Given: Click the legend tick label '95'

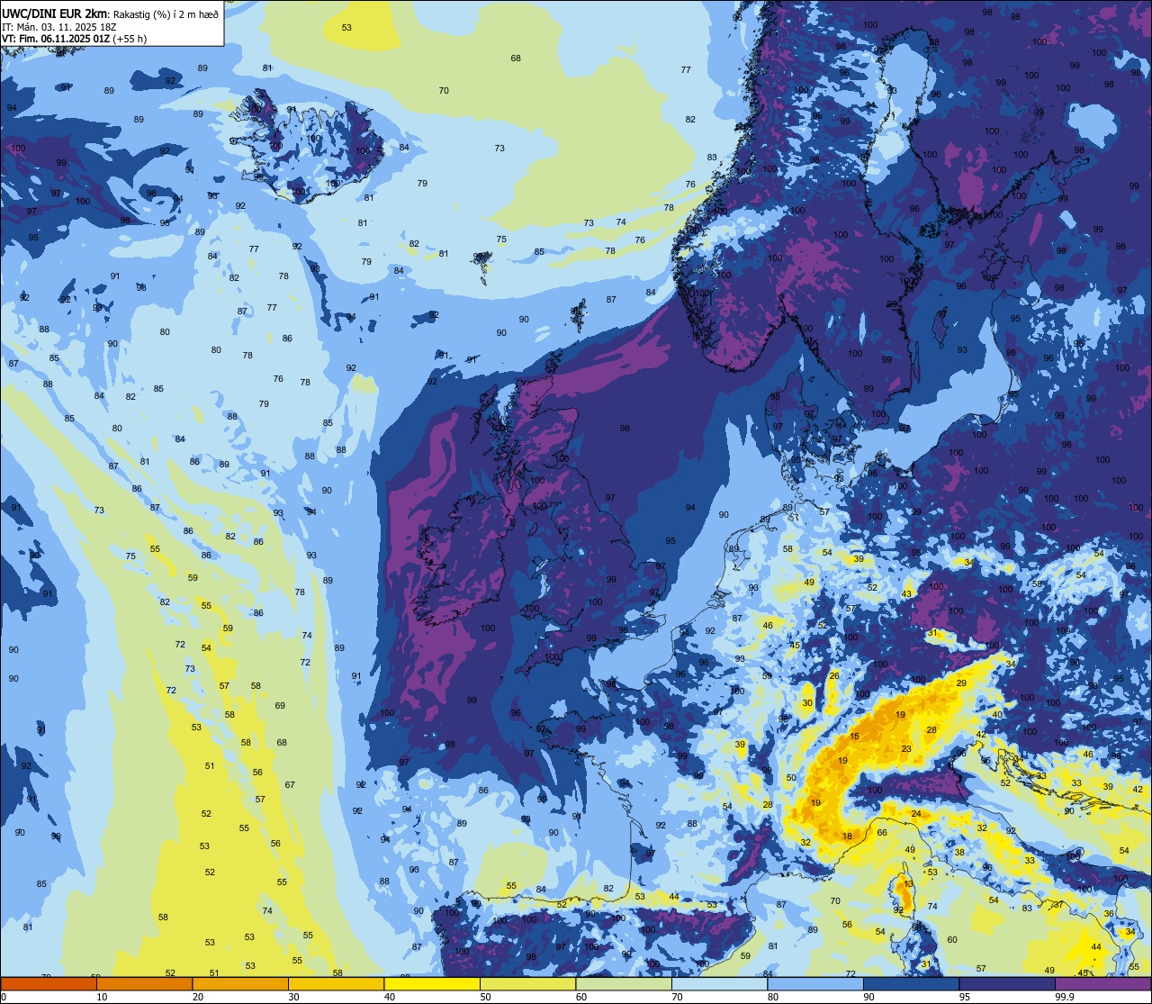Looking at the screenshot, I should click(965, 997).
